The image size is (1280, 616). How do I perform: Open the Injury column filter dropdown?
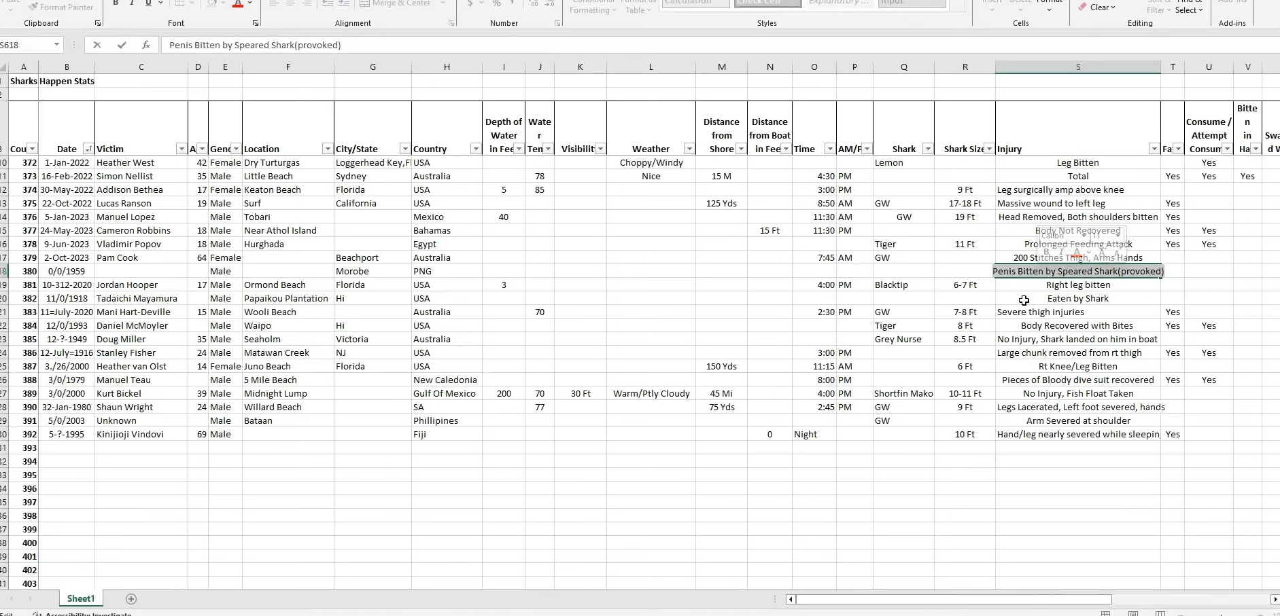coord(1154,149)
